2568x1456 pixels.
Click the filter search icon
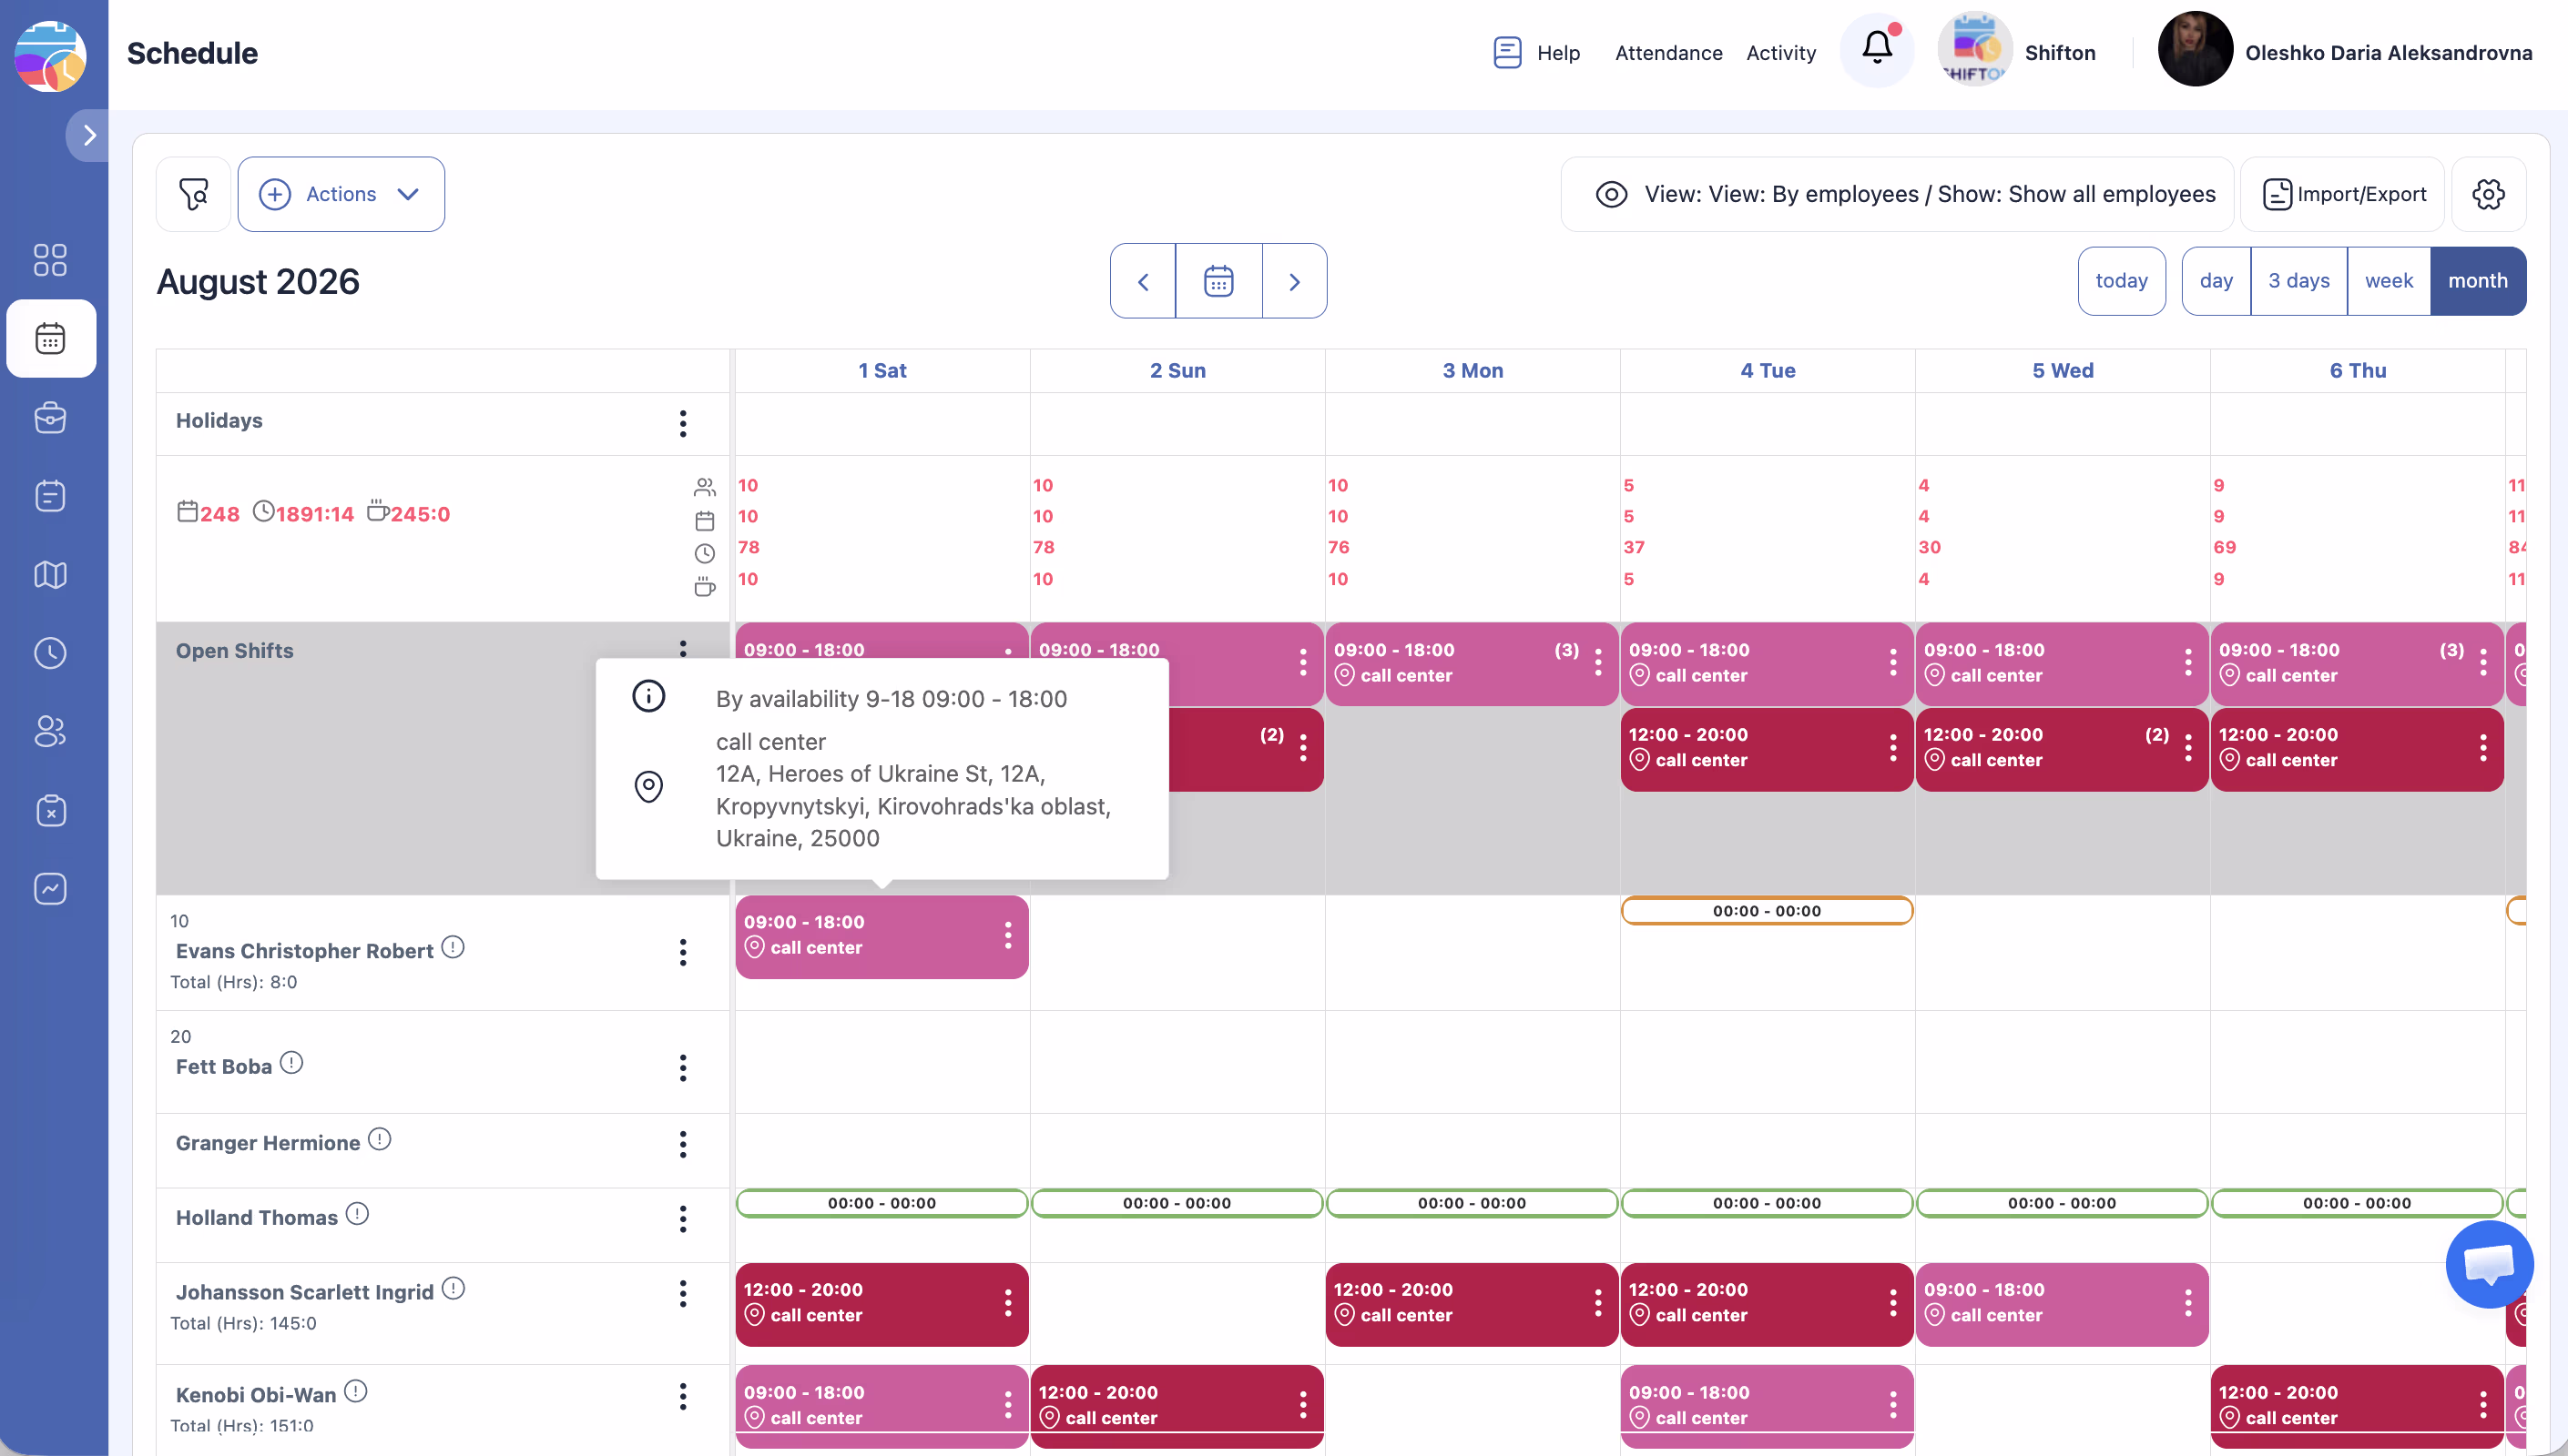(193, 194)
